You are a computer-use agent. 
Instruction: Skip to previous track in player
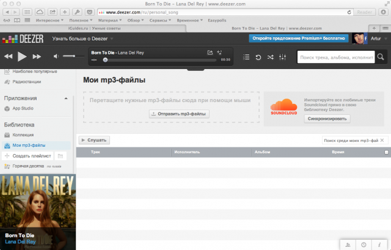tap(8, 57)
